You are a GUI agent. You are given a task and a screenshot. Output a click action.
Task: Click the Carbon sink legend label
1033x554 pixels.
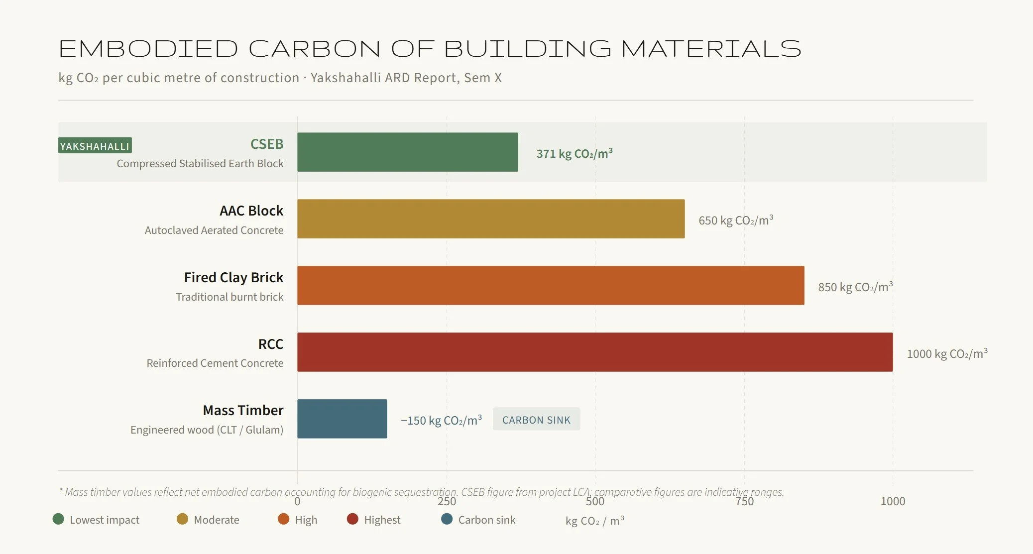[486, 520]
